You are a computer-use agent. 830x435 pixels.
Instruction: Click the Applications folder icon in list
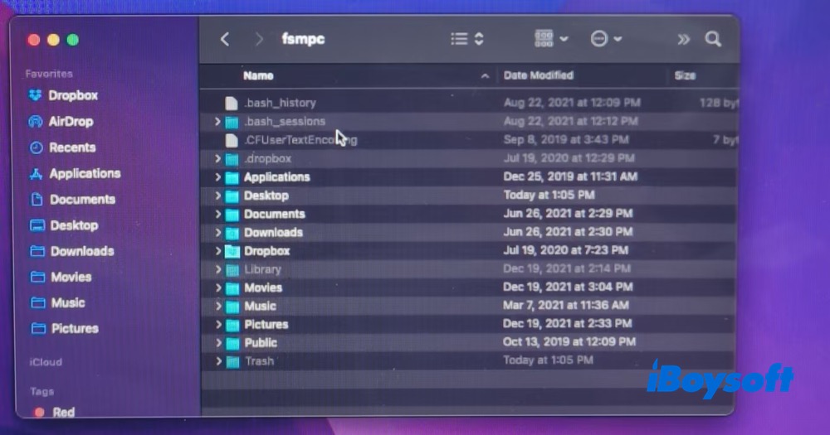pos(232,177)
